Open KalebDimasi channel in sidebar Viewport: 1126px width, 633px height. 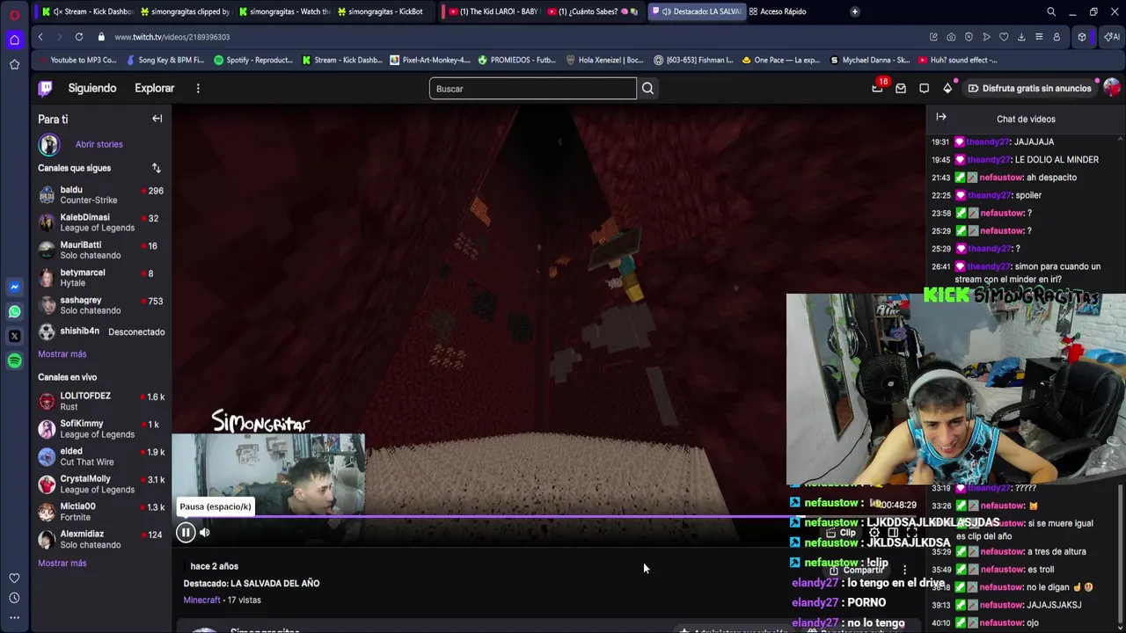tap(101, 222)
